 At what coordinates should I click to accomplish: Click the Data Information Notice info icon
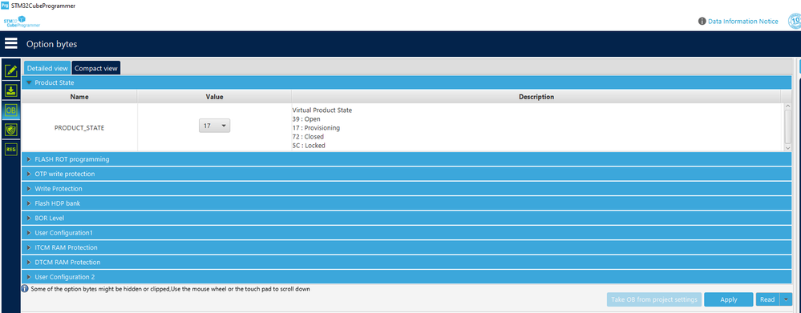(x=702, y=22)
